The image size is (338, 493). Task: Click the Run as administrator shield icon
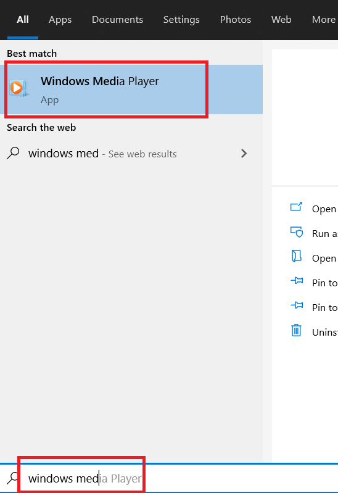pyautogui.click(x=296, y=232)
